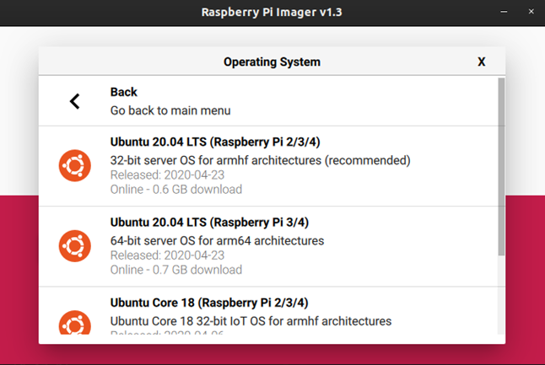The height and width of the screenshot is (365, 545).
Task: Click the 0.7 GB download line
Action: [x=176, y=270]
